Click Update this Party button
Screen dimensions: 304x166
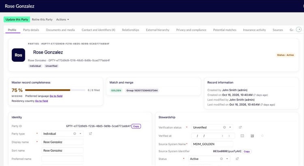[17, 19]
